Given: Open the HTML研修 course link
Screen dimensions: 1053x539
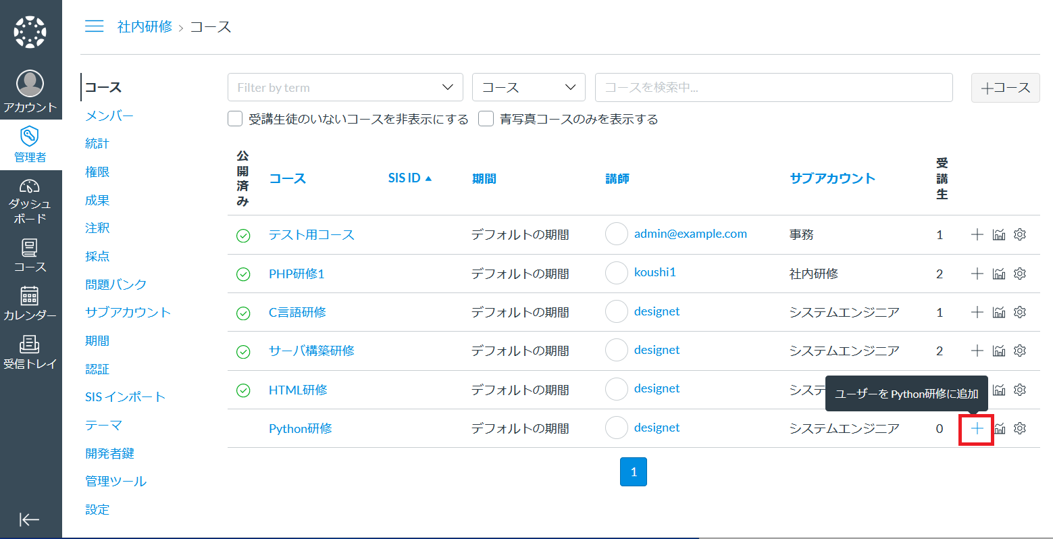Looking at the screenshot, I should point(298,390).
